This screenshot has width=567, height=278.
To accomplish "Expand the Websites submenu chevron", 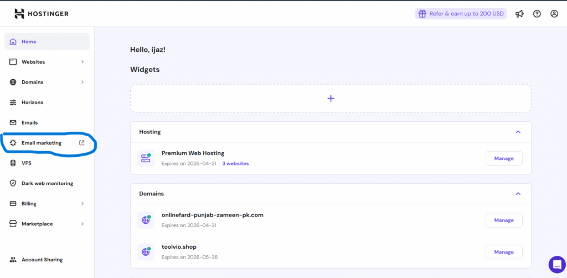I will coord(83,62).
